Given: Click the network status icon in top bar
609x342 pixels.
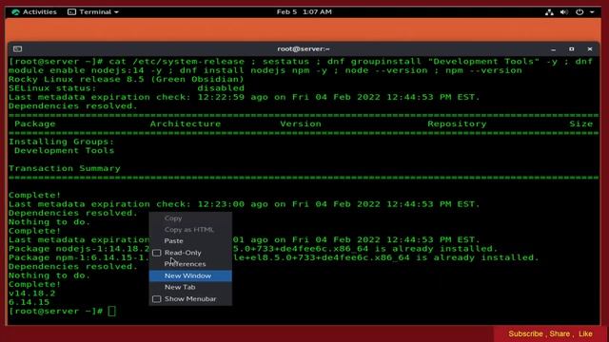Looking at the screenshot, I should (549, 12).
